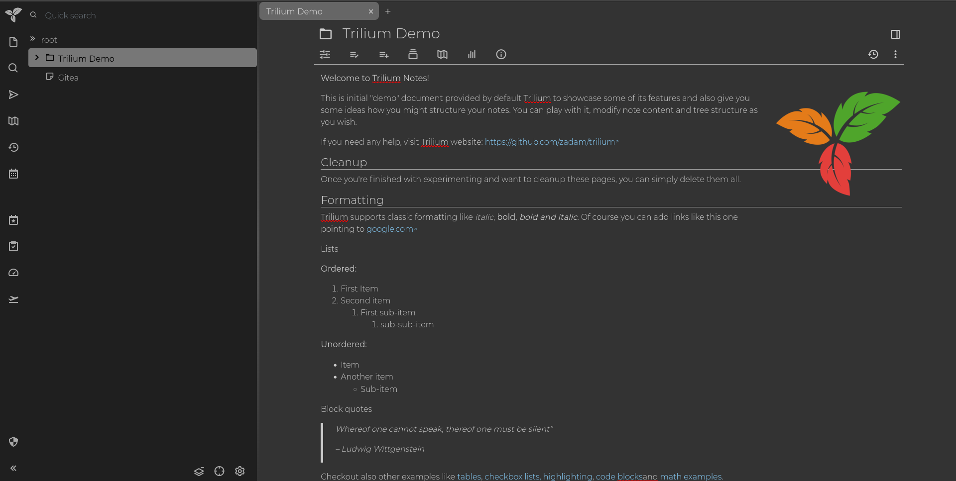This screenshot has height=481, width=956.
Task: Click the Trilium leaf logo image
Action: pos(838,143)
